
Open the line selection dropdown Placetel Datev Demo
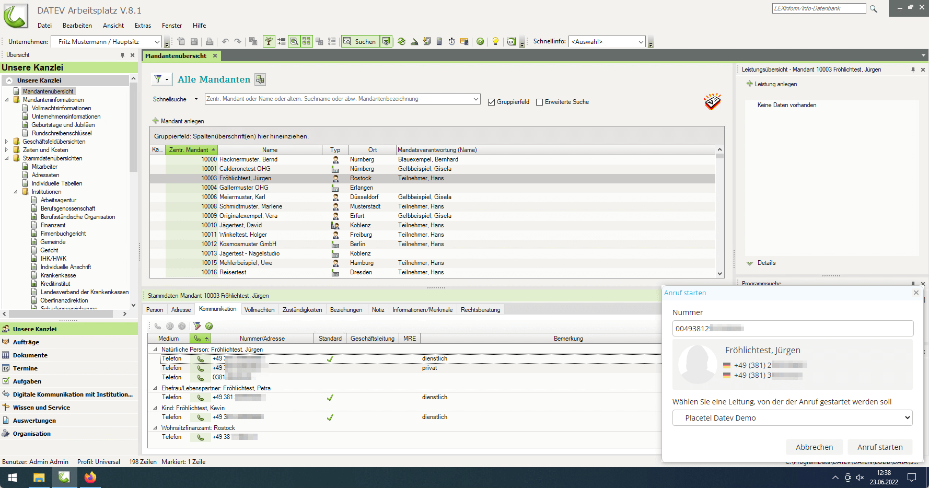point(792,418)
